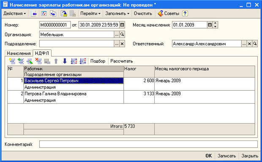Click the tax value 3 133

(149, 94)
